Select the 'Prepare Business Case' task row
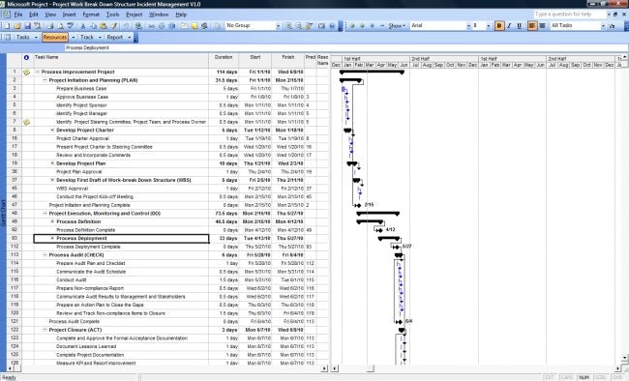The image size is (629, 381). (168, 89)
